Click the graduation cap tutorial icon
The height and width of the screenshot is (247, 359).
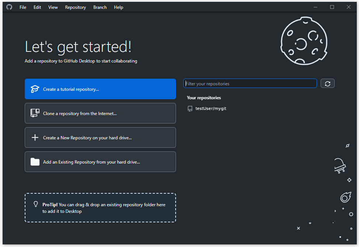[x=35, y=89]
